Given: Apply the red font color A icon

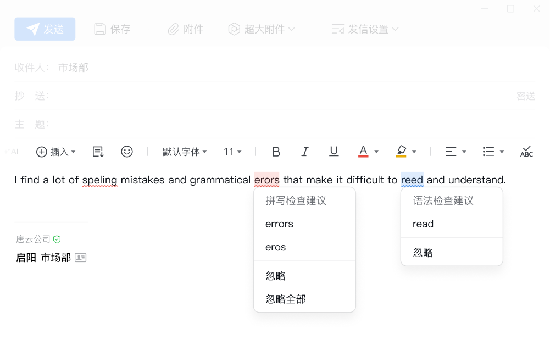Looking at the screenshot, I should coord(363,152).
